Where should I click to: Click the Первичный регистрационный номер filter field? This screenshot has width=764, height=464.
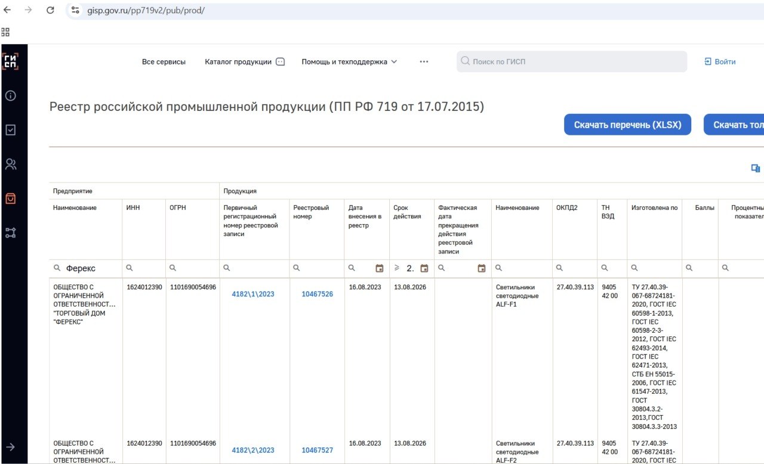click(x=254, y=268)
